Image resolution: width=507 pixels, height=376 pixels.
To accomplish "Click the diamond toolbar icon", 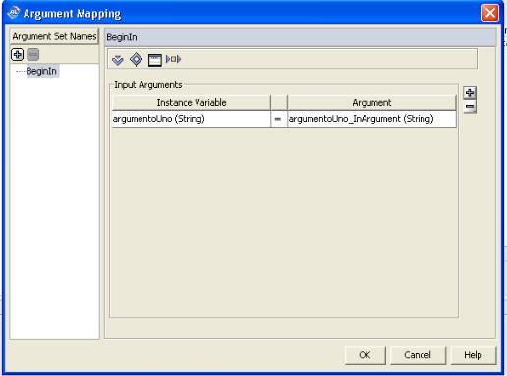I will click(x=136, y=59).
